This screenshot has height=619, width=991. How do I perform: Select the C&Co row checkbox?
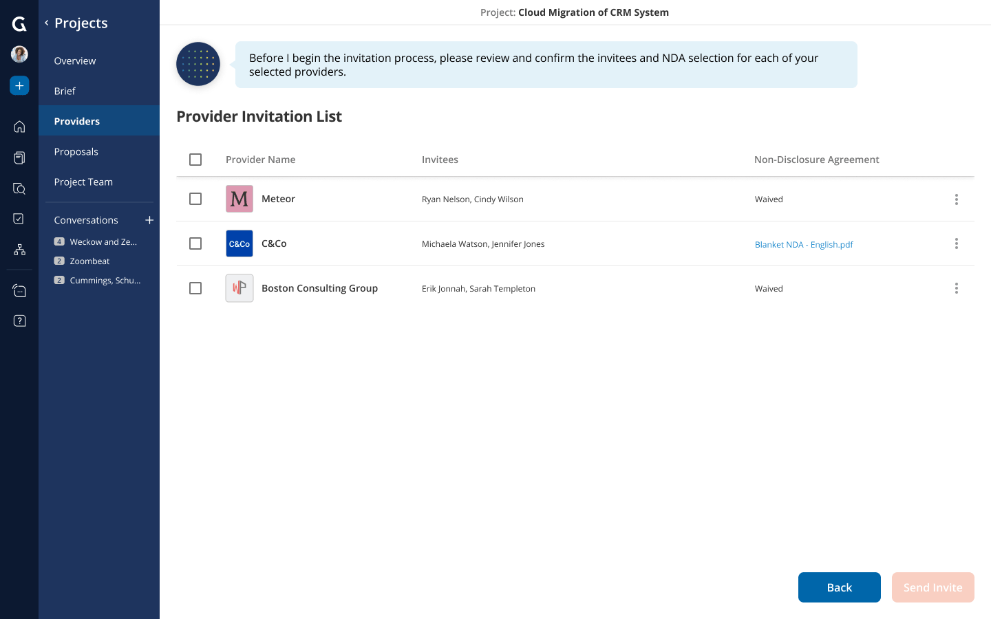(x=195, y=243)
